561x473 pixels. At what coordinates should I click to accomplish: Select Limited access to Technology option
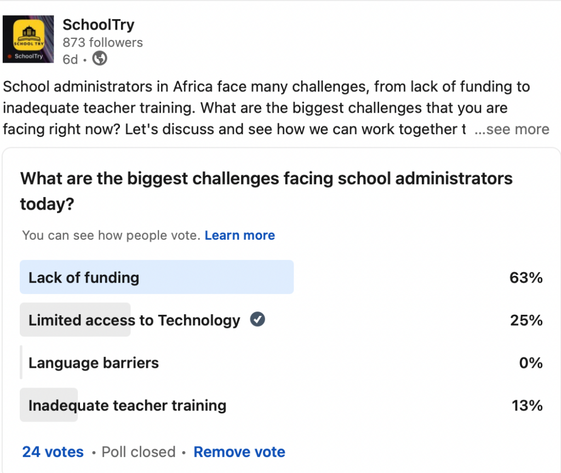coord(281,320)
